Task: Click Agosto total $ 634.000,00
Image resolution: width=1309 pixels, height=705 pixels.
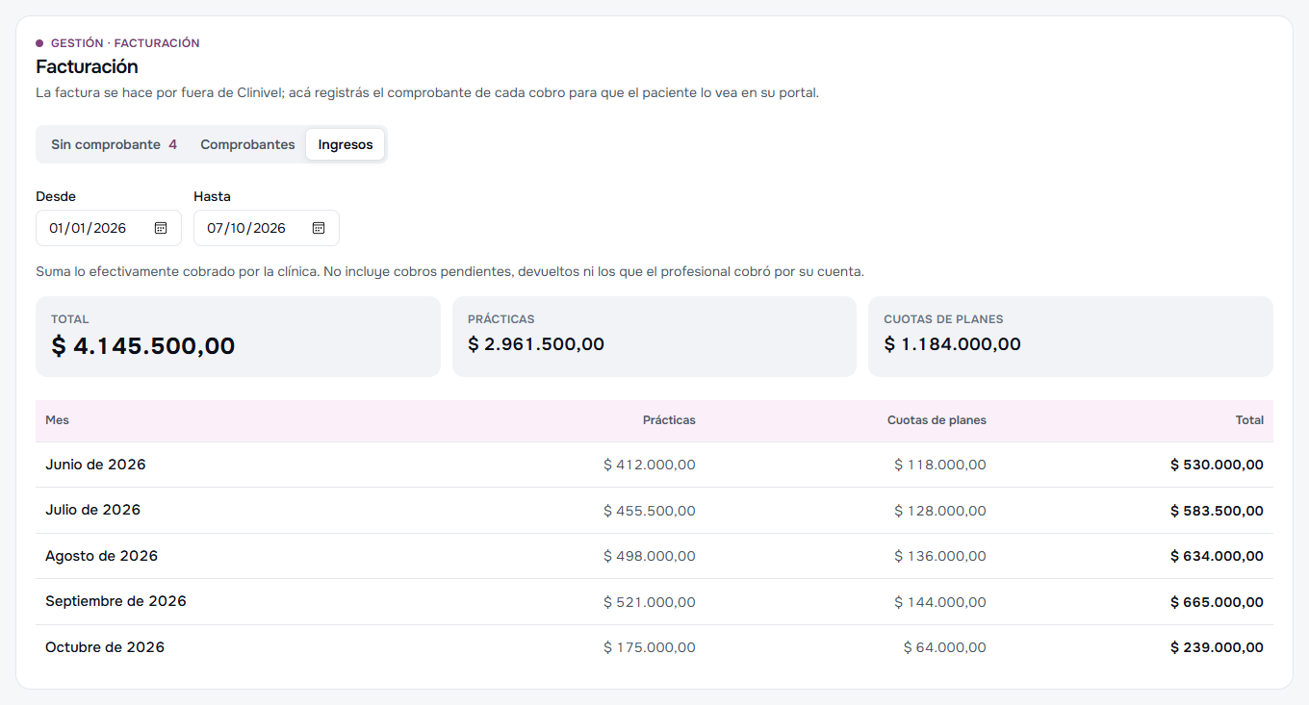Action: (1217, 556)
